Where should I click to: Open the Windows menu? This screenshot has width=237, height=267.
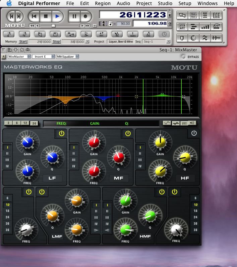pos(208,3)
